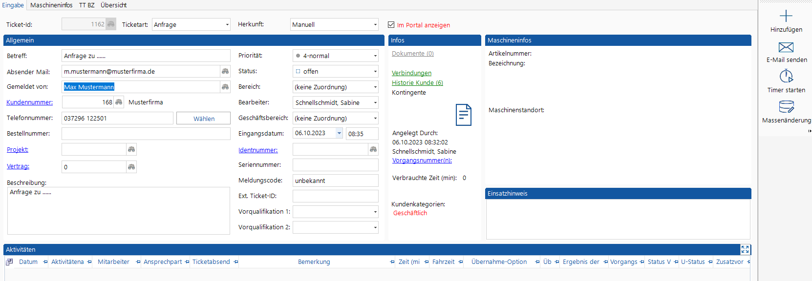Start the timer via Timer starten icon
The image size is (812, 281).
[x=786, y=77]
